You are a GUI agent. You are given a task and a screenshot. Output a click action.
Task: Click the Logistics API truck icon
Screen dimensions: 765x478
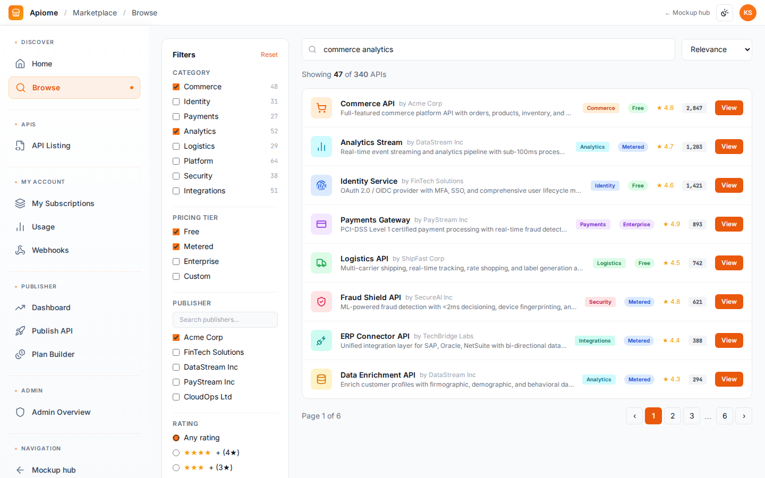tap(321, 263)
